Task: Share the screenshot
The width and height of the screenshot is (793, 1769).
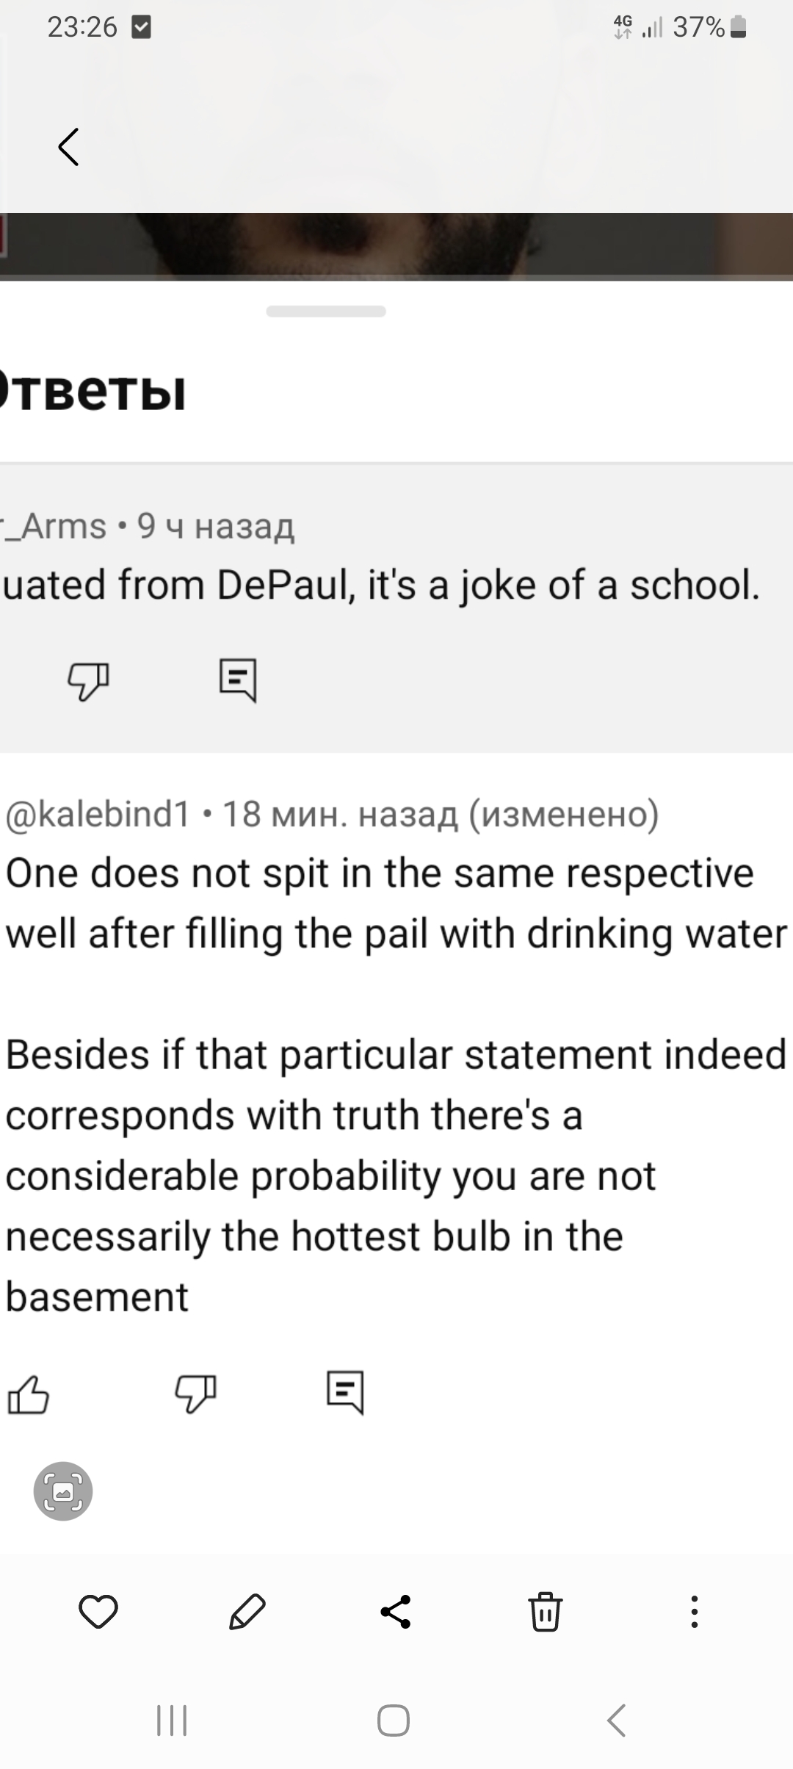Action: click(396, 1612)
